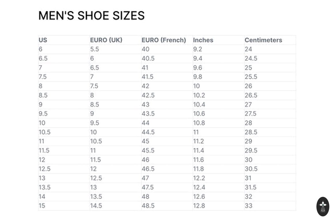This screenshot has width=334, height=221.
Task: Click the 33 centimeters cell
Action: point(248,206)
